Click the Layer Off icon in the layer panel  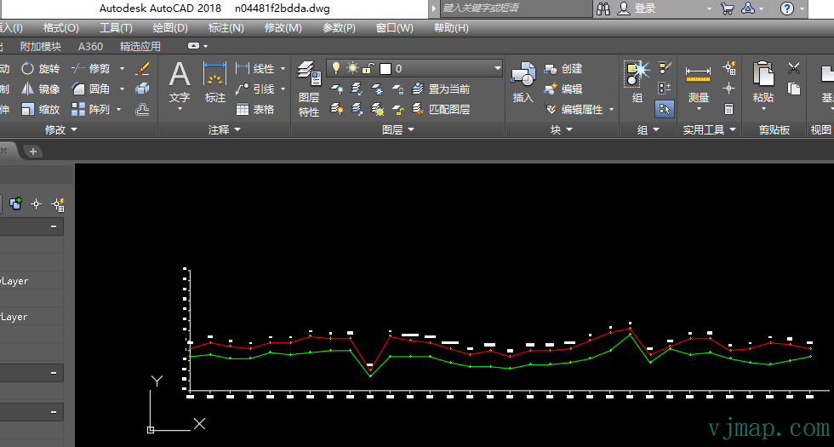tap(336, 89)
